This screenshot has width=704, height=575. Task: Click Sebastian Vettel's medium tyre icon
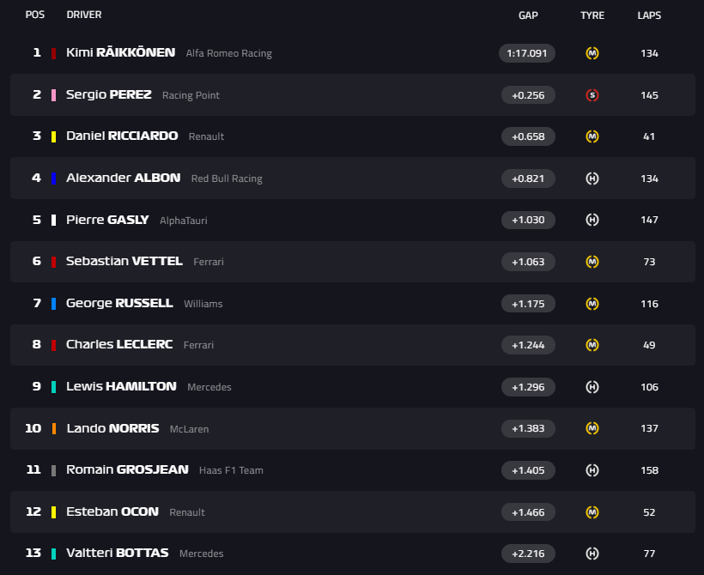[592, 262]
